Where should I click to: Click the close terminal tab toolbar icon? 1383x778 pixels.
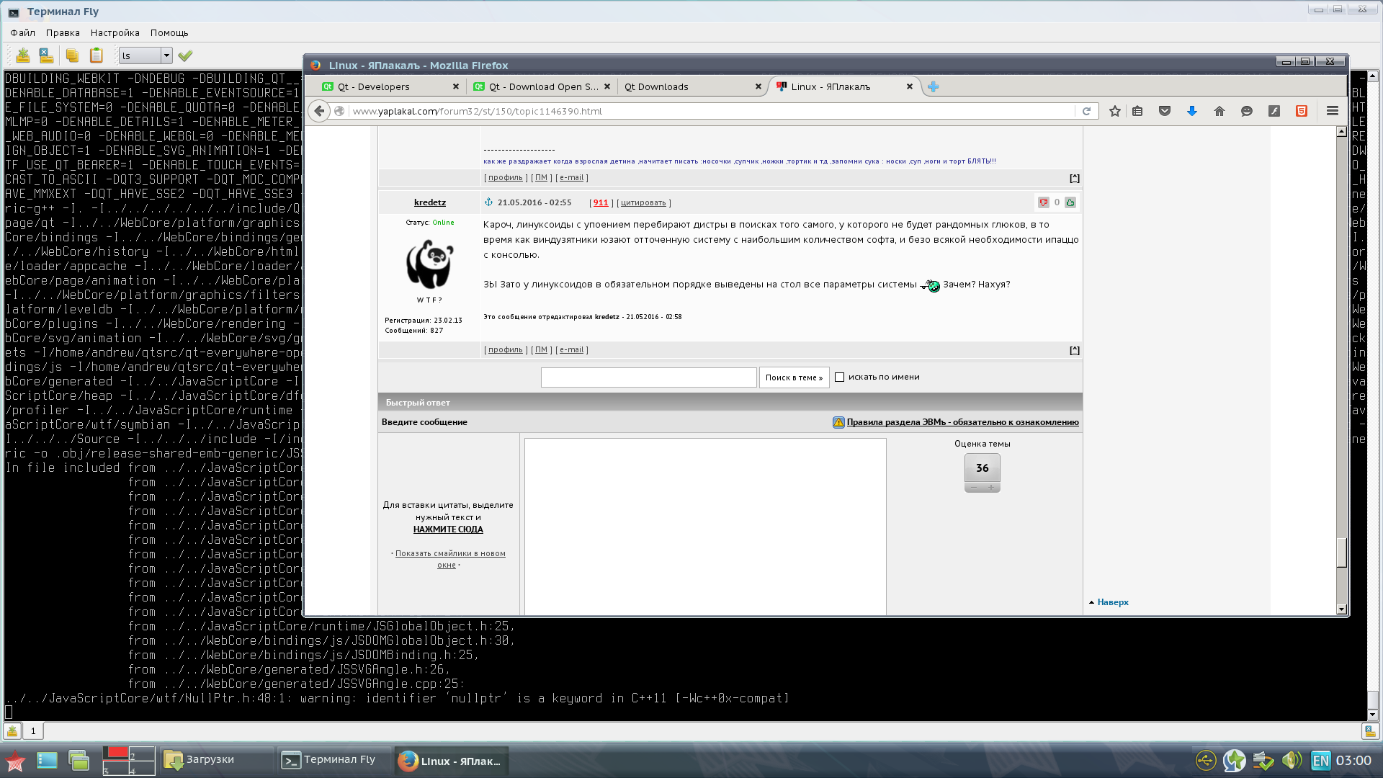coord(46,55)
